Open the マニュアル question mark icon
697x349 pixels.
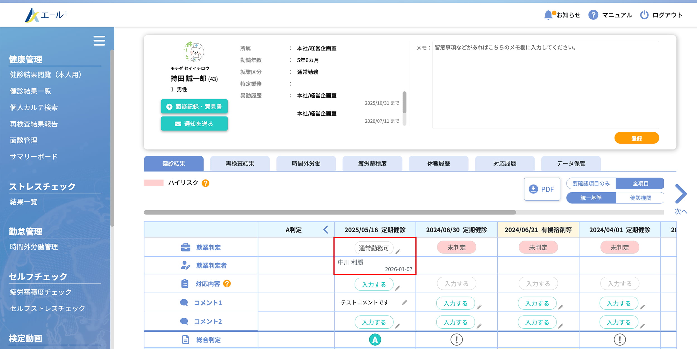tap(593, 15)
